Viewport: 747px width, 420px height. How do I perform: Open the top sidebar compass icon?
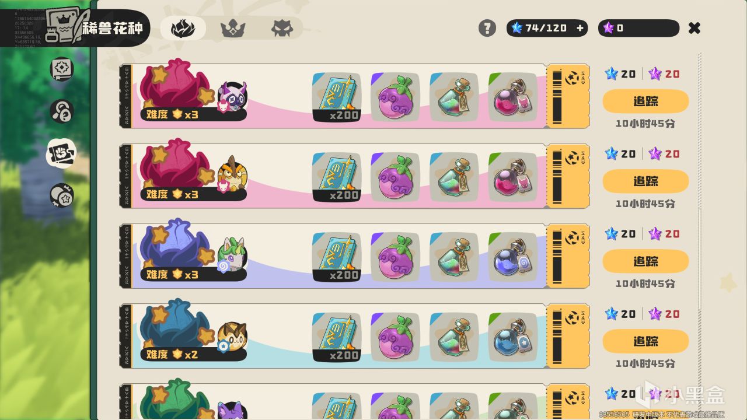(x=61, y=69)
